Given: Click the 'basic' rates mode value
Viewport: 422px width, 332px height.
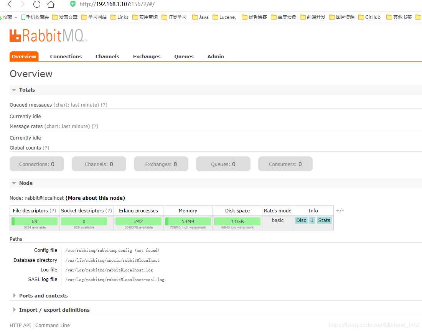Looking at the screenshot, I should (x=277, y=220).
